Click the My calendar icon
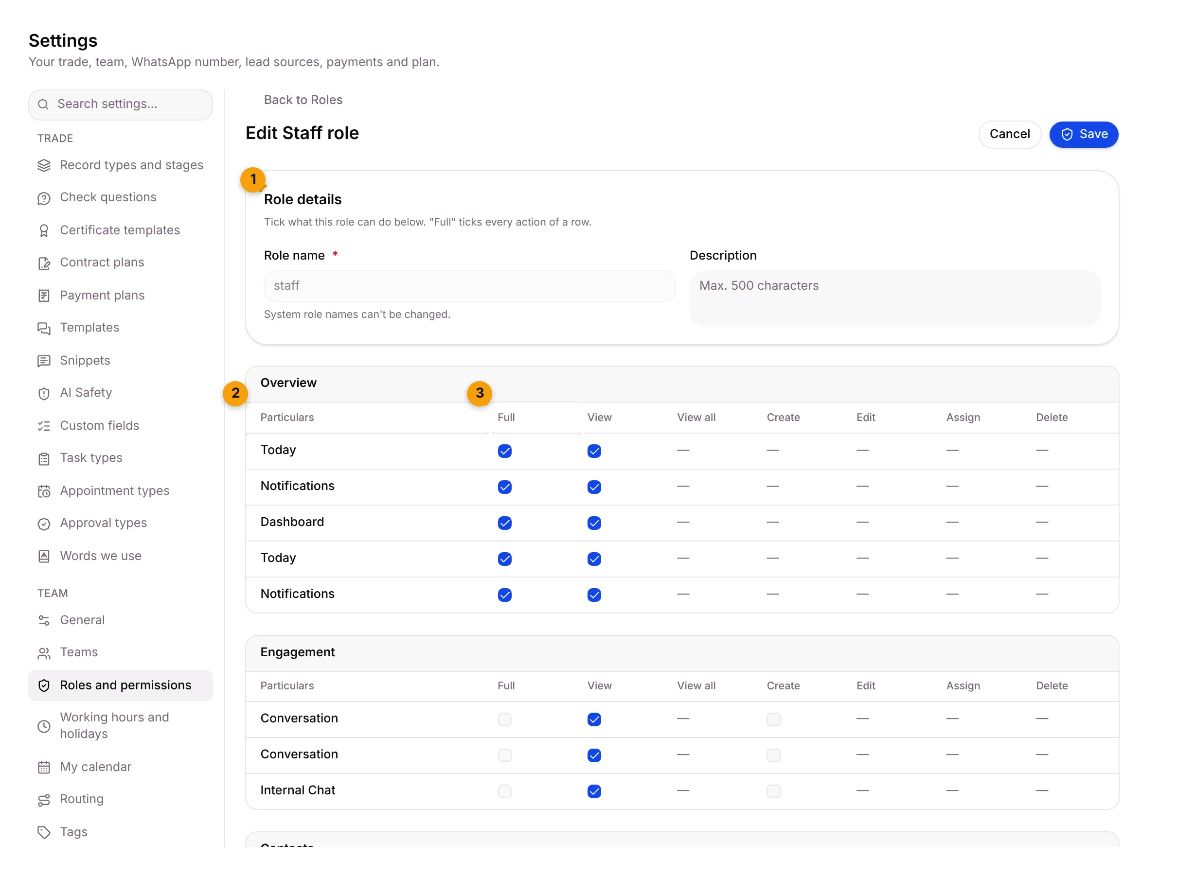Image resolution: width=1177 pixels, height=876 pixels. coord(44,767)
